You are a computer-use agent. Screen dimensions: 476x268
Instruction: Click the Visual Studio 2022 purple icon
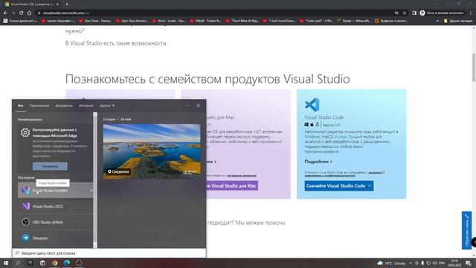click(26, 206)
